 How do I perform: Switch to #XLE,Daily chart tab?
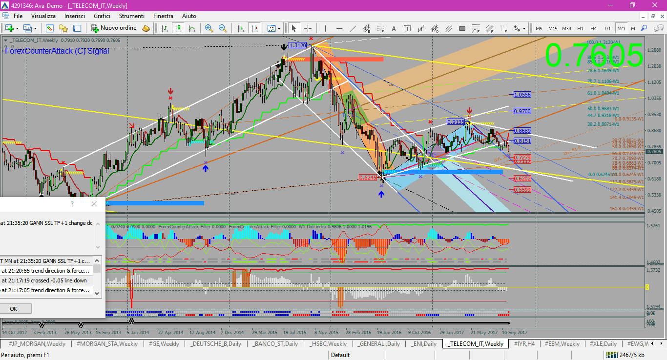tap(603, 344)
